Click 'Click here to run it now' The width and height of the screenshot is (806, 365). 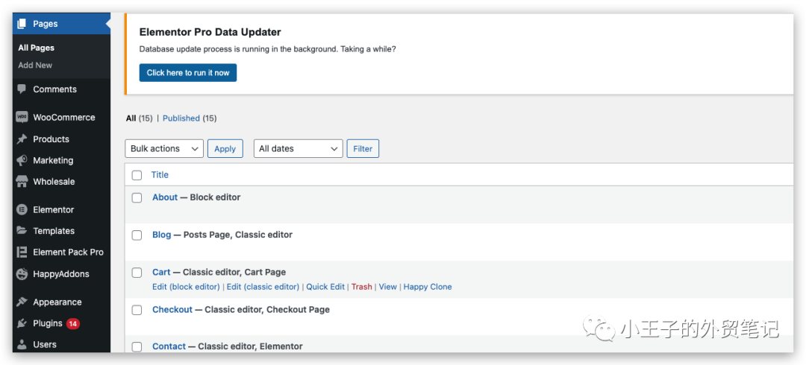click(x=188, y=73)
